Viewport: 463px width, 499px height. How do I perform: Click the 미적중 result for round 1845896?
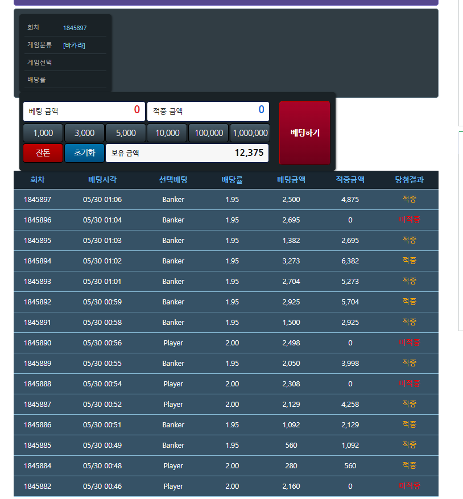pyautogui.click(x=409, y=220)
